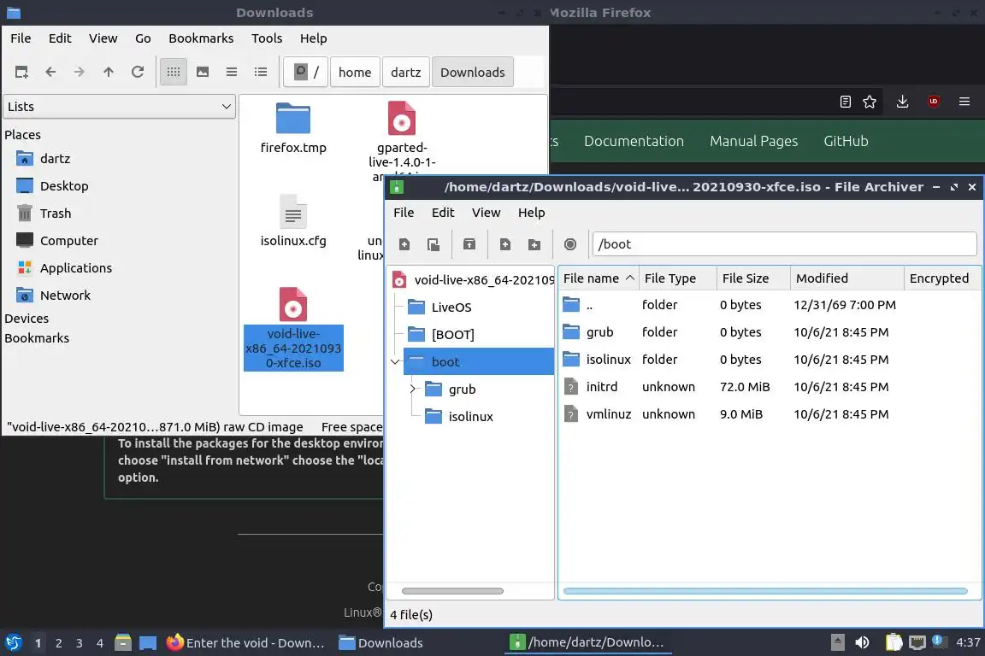Click the home path button
The image size is (985, 656).
tap(355, 73)
